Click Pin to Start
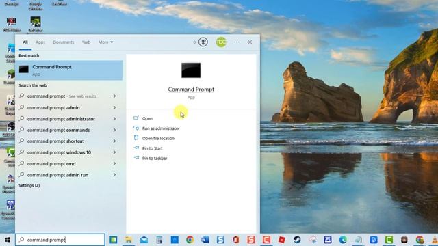 (x=152, y=148)
